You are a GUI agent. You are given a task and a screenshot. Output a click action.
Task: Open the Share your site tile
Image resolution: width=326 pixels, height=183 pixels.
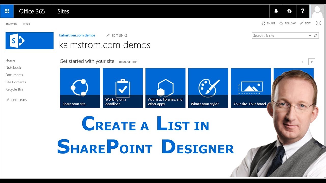point(80,88)
